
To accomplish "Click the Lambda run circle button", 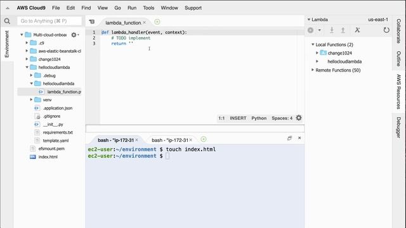I will (x=310, y=30).
